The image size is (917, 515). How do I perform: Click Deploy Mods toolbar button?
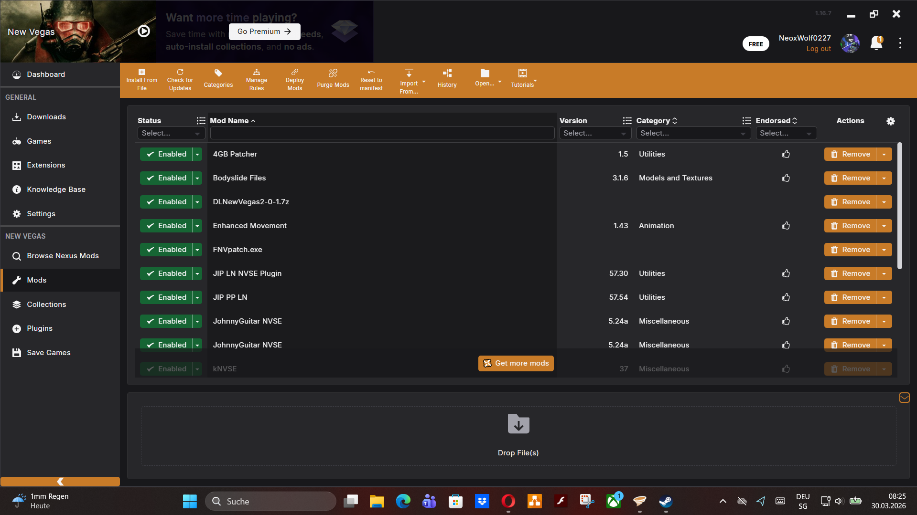click(x=295, y=80)
